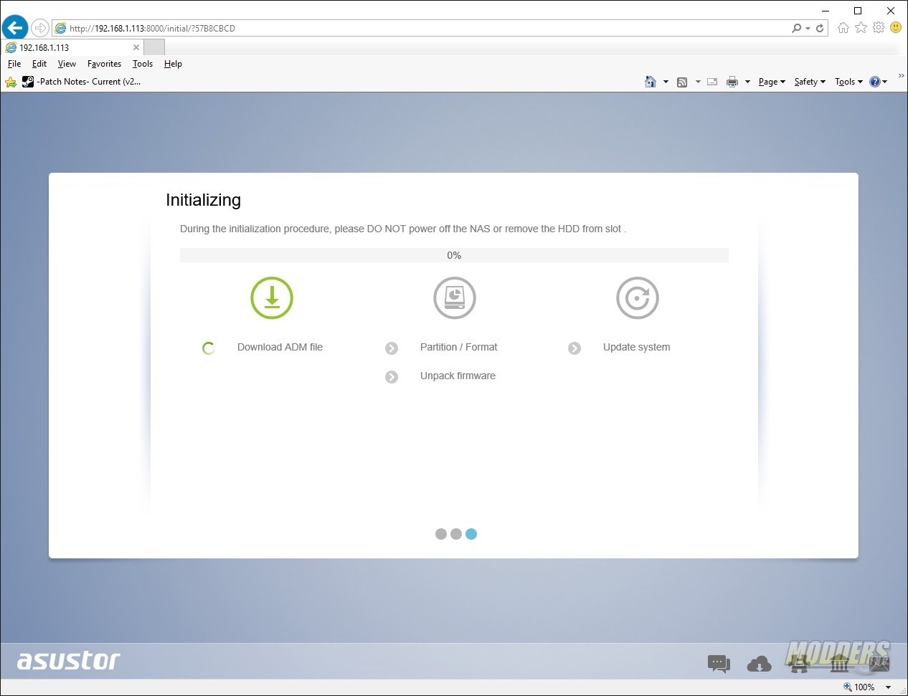This screenshot has height=696, width=908.
Task: Click the blue Help question mark icon
Action: (875, 82)
